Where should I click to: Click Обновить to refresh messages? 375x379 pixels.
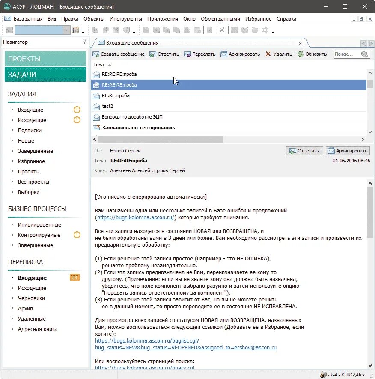pyautogui.click(x=312, y=54)
